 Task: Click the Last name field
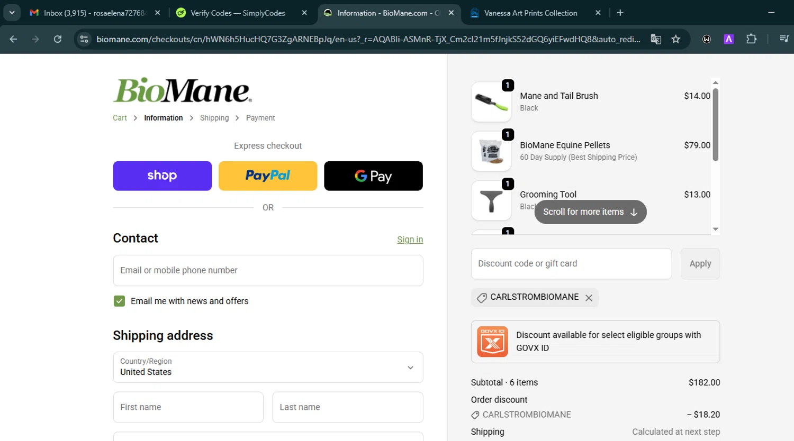(x=348, y=407)
